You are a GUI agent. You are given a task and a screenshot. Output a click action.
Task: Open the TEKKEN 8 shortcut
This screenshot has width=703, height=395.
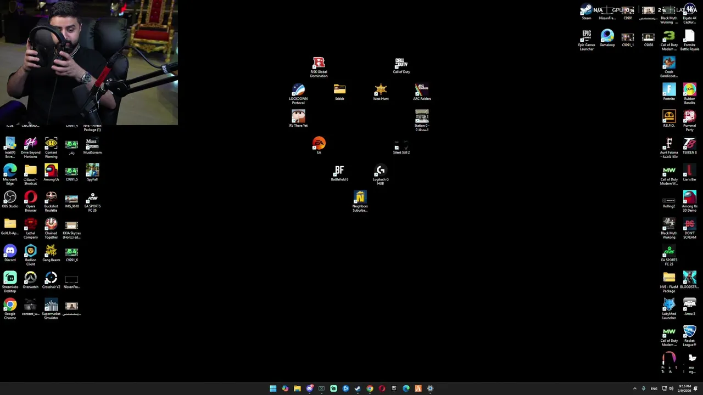click(689, 146)
